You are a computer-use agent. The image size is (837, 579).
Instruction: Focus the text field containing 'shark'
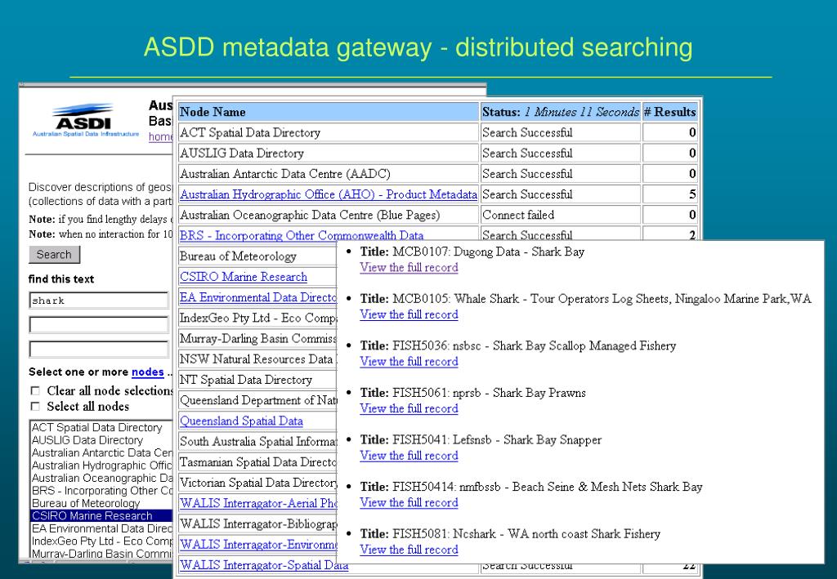[99, 301]
